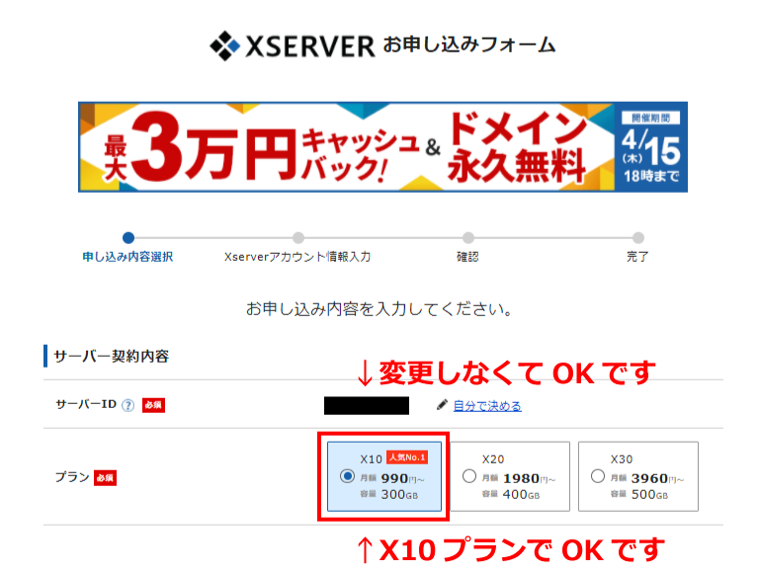Click the 申し込み内容選択 step dot
759x573 pixels.
click(128, 238)
